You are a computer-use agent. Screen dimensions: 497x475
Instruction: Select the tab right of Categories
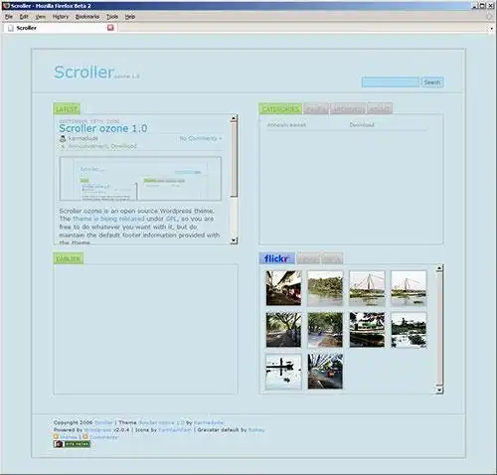pyautogui.click(x=316, y=109)
